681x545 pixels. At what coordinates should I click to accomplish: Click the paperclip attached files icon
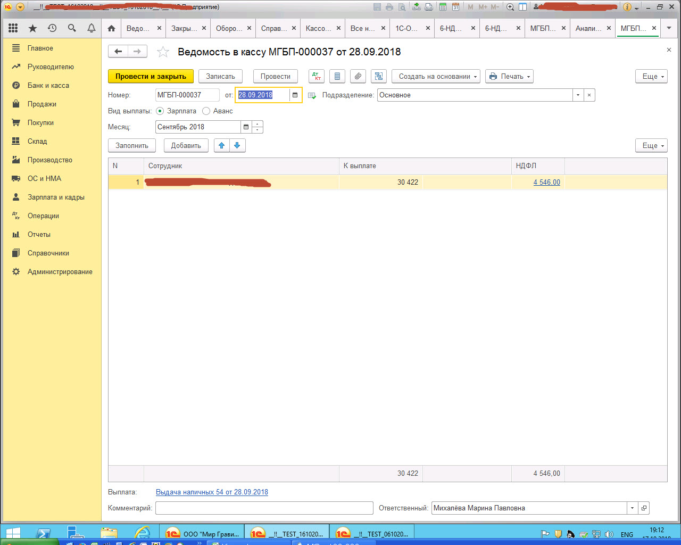[x=358, y=76]
